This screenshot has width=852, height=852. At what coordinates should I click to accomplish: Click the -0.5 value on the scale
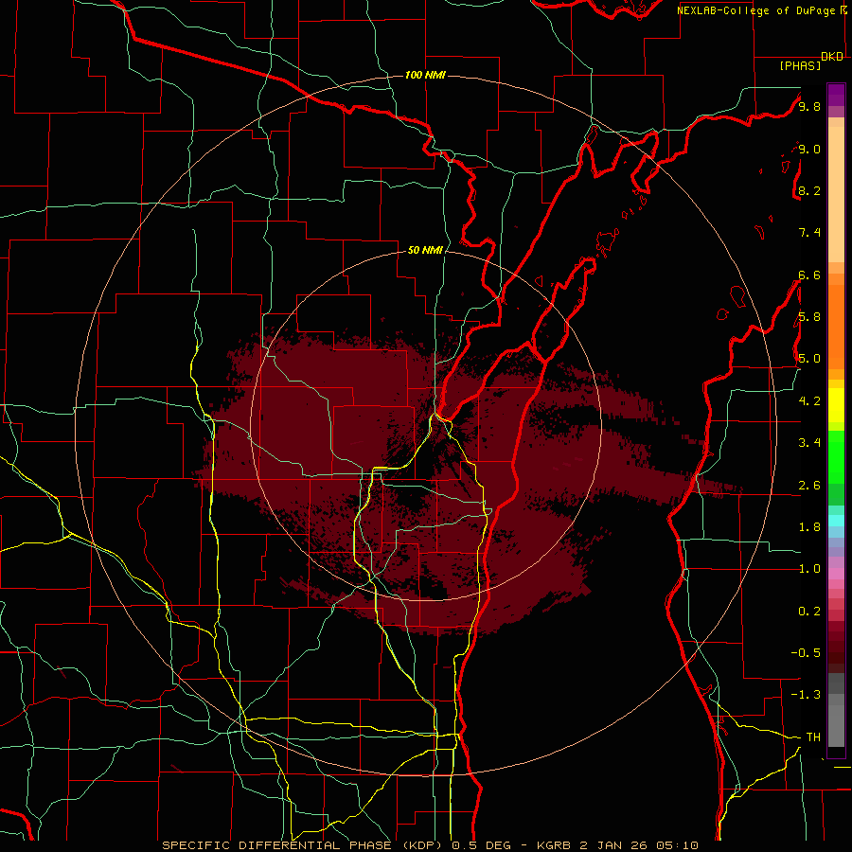coord(806,652)
